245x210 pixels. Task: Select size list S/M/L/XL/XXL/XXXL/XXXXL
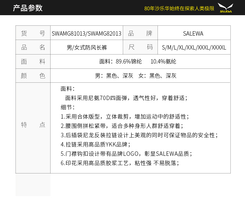[194, 48]
